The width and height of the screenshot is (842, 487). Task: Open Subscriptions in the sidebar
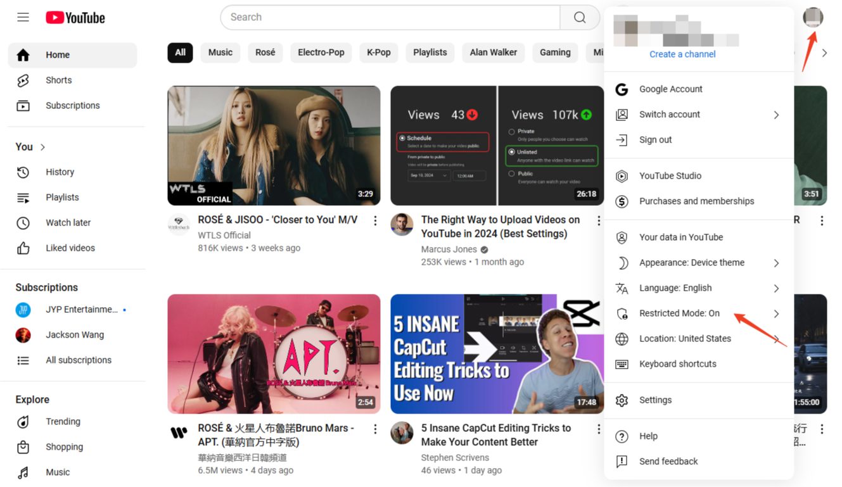click(x=72, y=106)
